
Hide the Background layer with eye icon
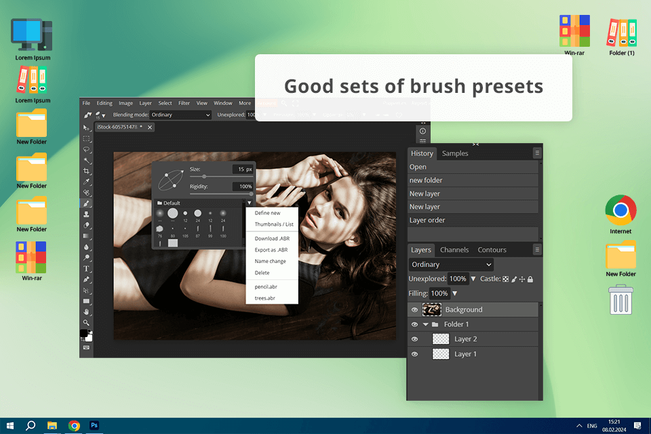415,310
